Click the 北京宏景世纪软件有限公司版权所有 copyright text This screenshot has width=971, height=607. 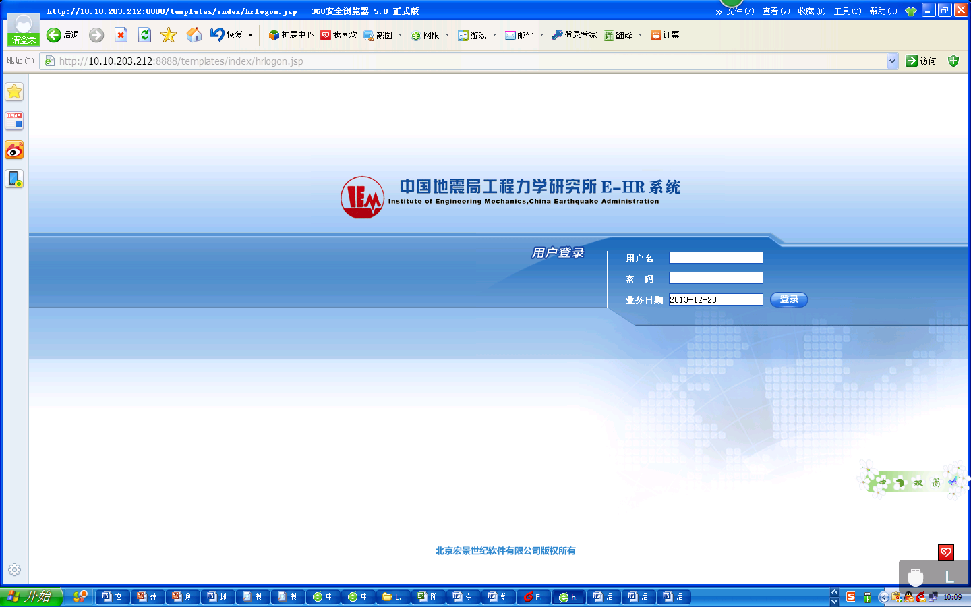pyautogui.click(x=506, y=551)
